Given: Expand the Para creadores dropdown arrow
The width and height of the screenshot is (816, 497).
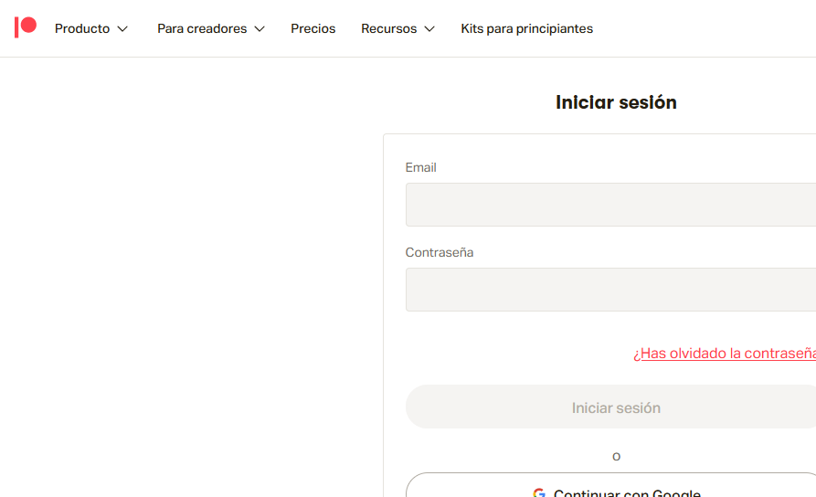Looking at the screenshot, I should click(260, 29).
